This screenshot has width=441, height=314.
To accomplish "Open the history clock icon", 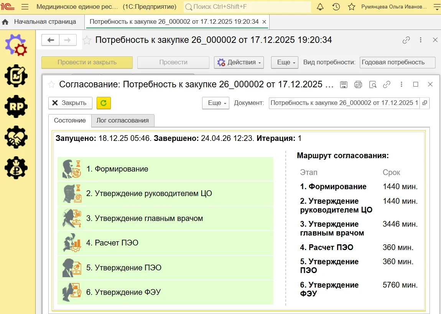I will 336,7.
